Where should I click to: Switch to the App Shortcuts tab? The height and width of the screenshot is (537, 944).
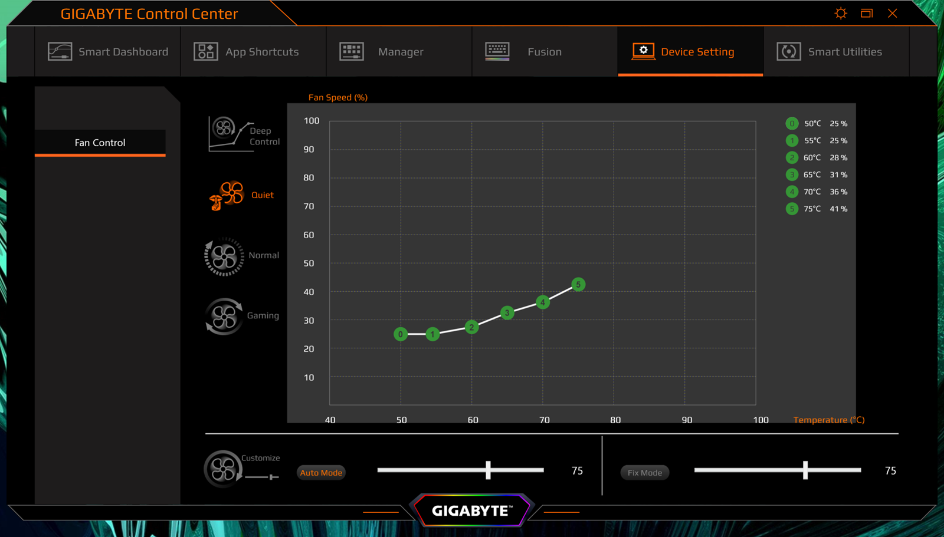pyautogui.click(x=254, y=52)
